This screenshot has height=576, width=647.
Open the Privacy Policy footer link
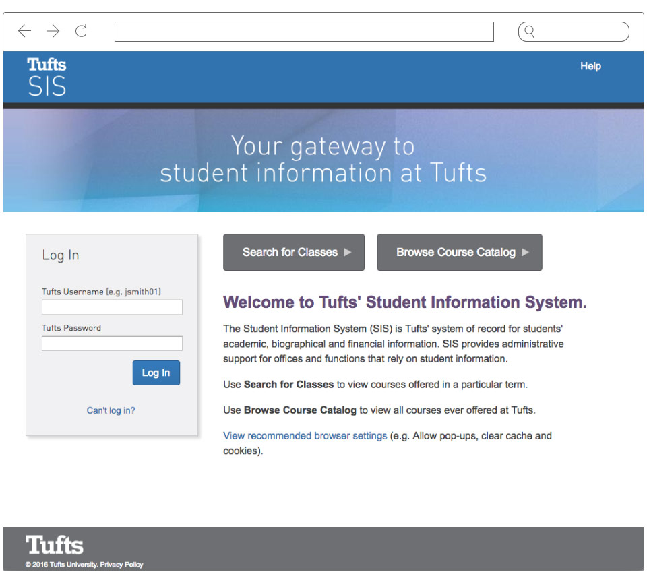121,565
